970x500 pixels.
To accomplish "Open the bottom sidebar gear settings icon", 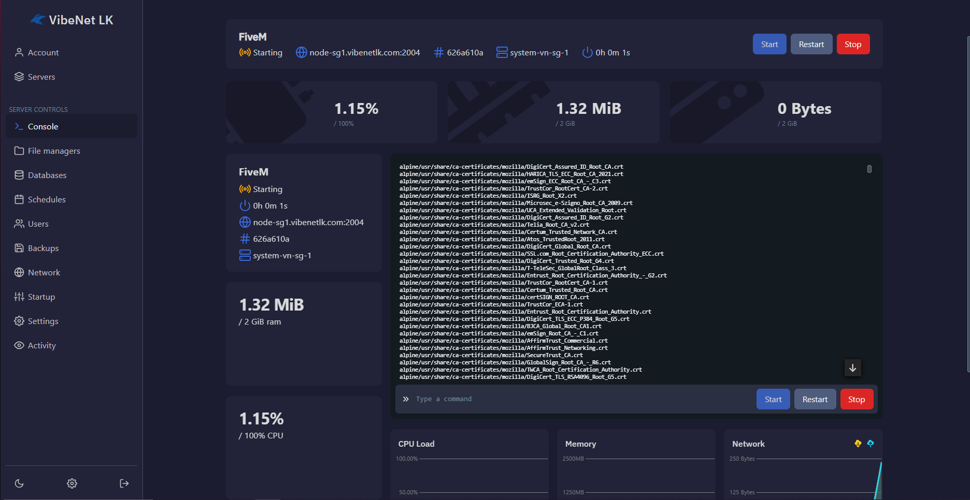I will coord(72,483).
